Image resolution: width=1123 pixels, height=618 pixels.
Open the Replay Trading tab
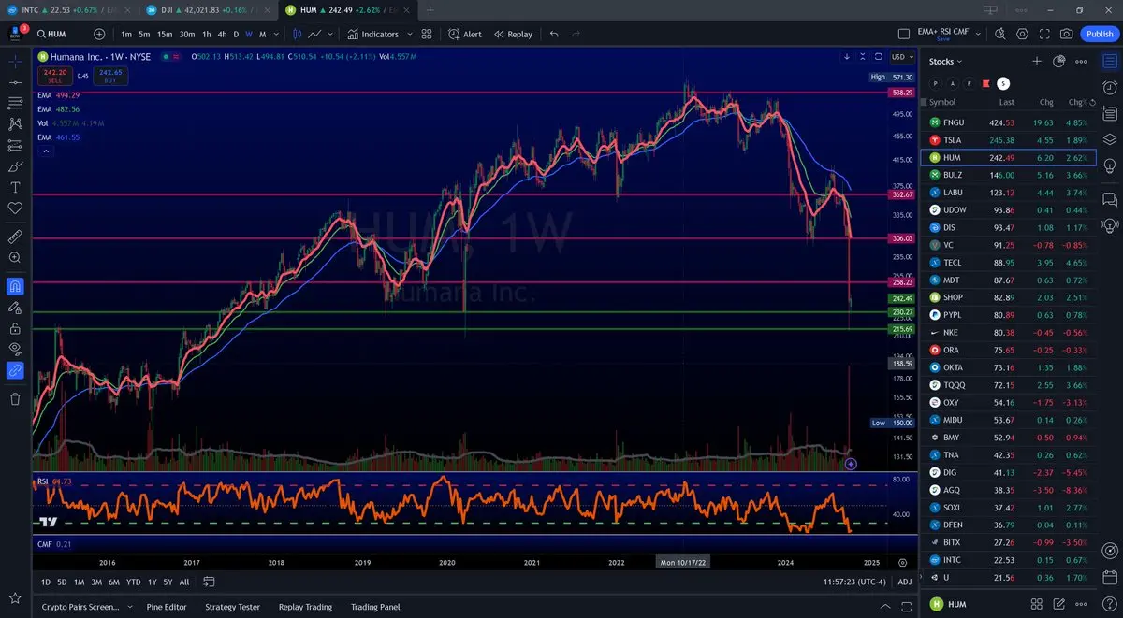[x=305, y=607]
